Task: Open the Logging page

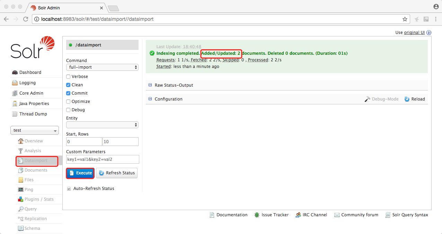Action: point(27,83)
